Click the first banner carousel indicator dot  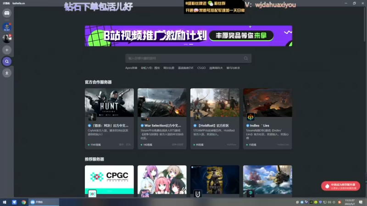click(186, 44)
